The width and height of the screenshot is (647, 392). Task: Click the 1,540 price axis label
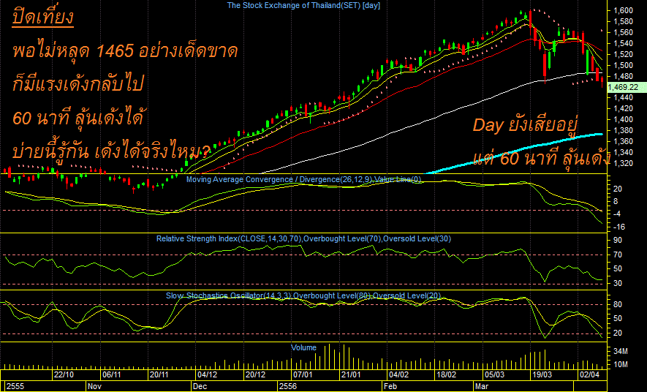click(x=623, y=43)
